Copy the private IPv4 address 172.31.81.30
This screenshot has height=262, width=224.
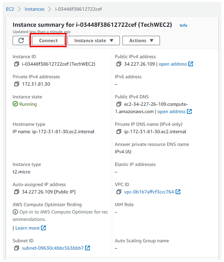[x=16, y=84]
